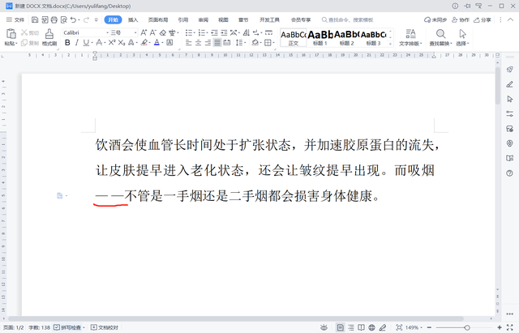Switch to the 插入 Insert tab
This screenshot has height=333, width=519.
coord(133,19)
